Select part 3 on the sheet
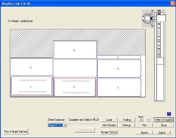Image resolution: width=176 pixels, height=138 pixels. [x=119, y=88]
